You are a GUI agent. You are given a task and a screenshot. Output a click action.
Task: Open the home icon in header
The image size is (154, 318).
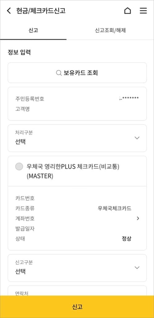pyautogui.click(x=127, y=11)
